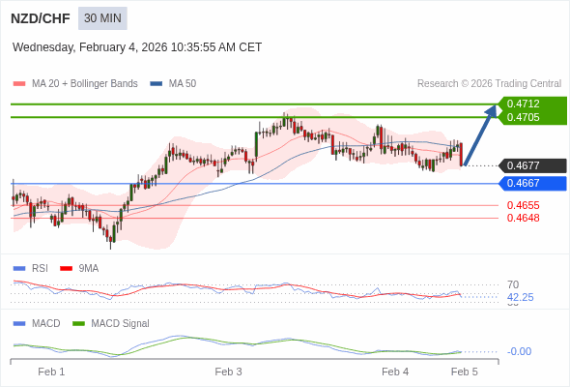The height and width of the screenshot is (387, 570).
Task: Click the RSI legend swatch
Action: pos(19,269)
